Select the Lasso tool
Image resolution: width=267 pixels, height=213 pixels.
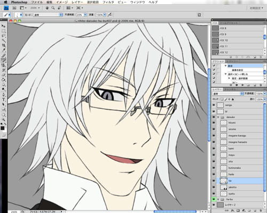click(3, 36)
